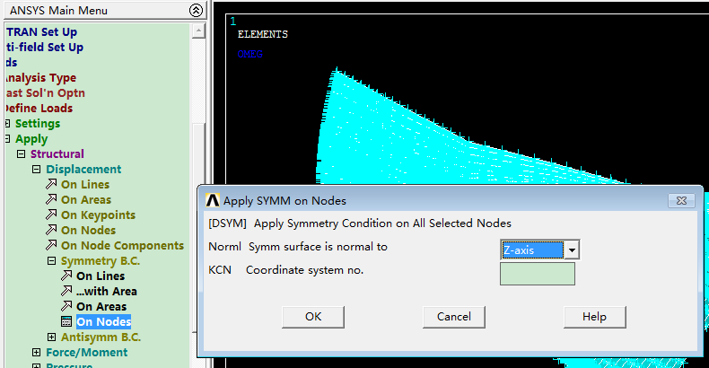
Task: Click arrow icon beside Symmetry On Lines
Action: [66, 276]
